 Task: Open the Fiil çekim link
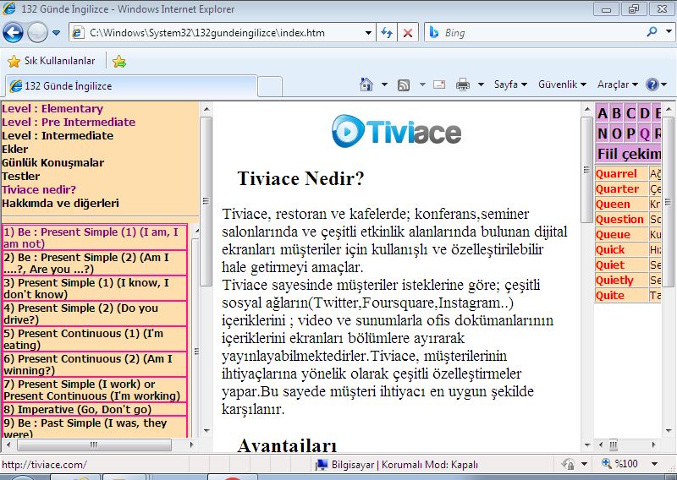coord(629,154)
